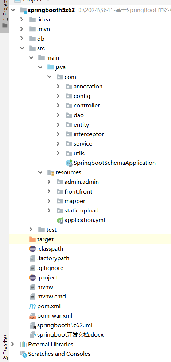Click the Eclipse .classpath file icon
Image resolution: width=171 pixels, height=362 pixels.
click(x=32, y=249)
